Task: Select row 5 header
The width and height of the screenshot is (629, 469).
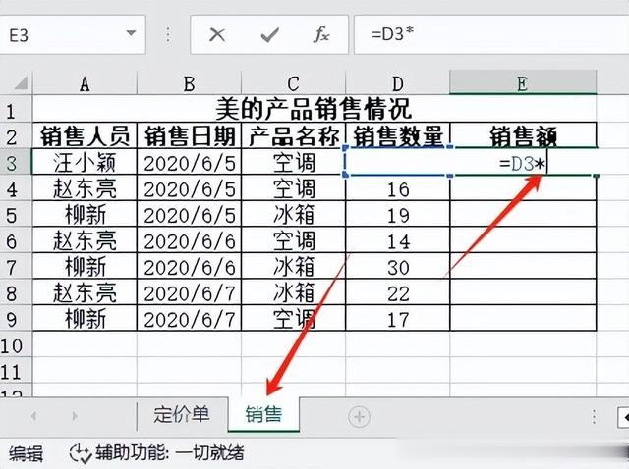Action: click(16, 214)
